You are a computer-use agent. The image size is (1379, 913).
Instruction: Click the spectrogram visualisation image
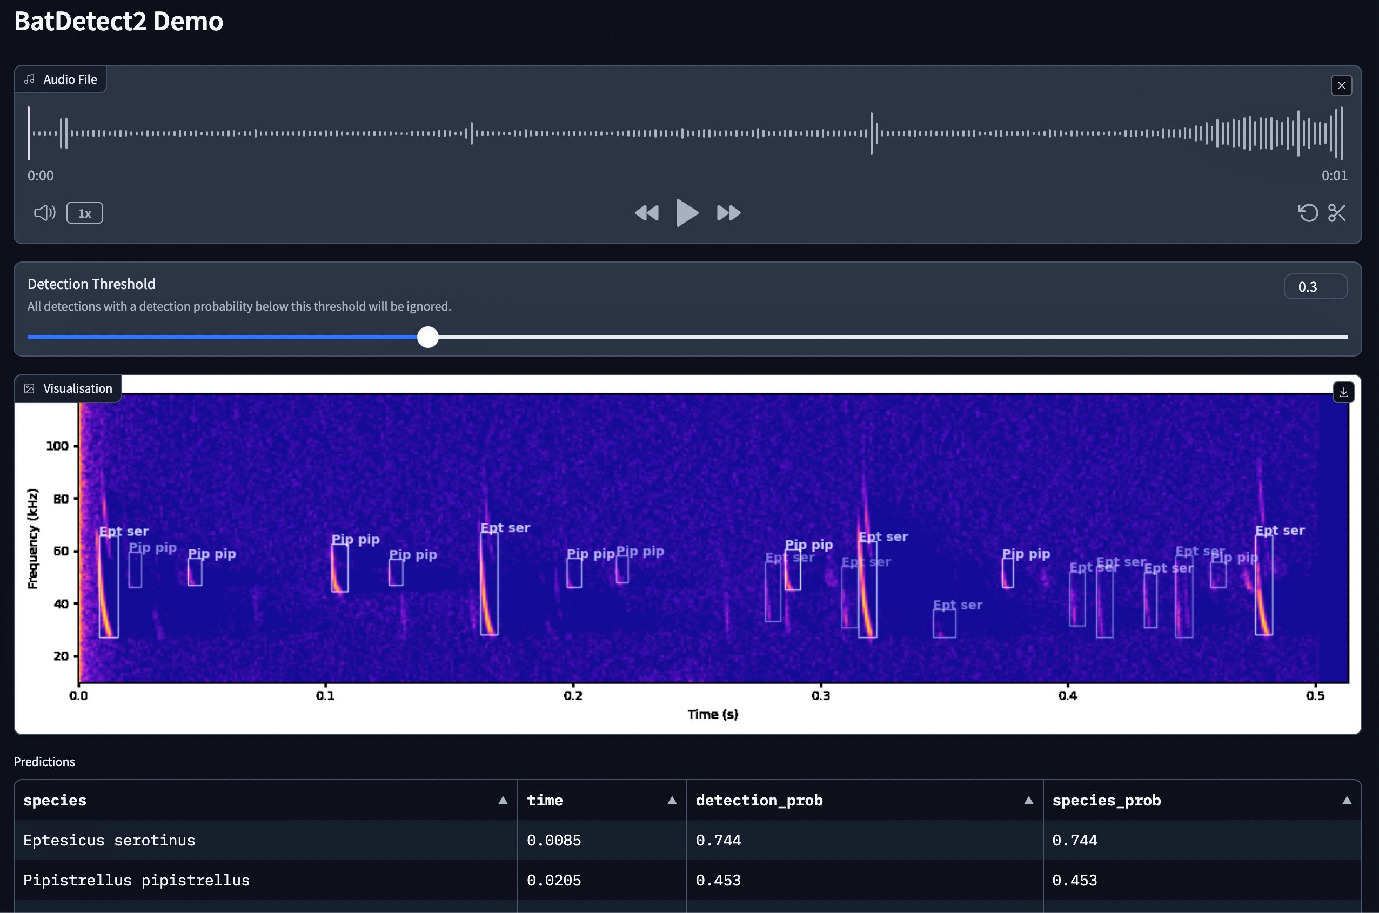pos(687,554)
